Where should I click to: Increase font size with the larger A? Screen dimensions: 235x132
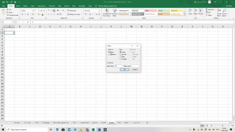pos(41,11)
